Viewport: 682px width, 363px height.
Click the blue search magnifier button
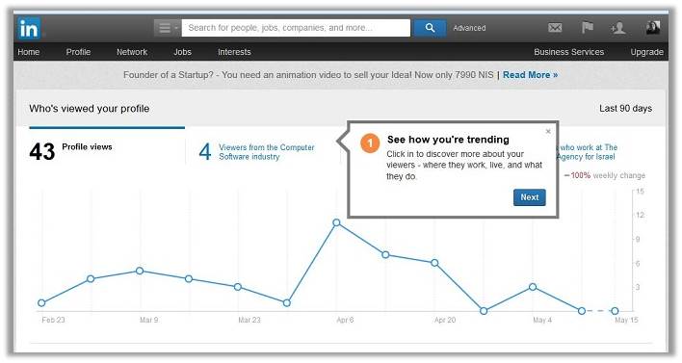click(430, 28)
